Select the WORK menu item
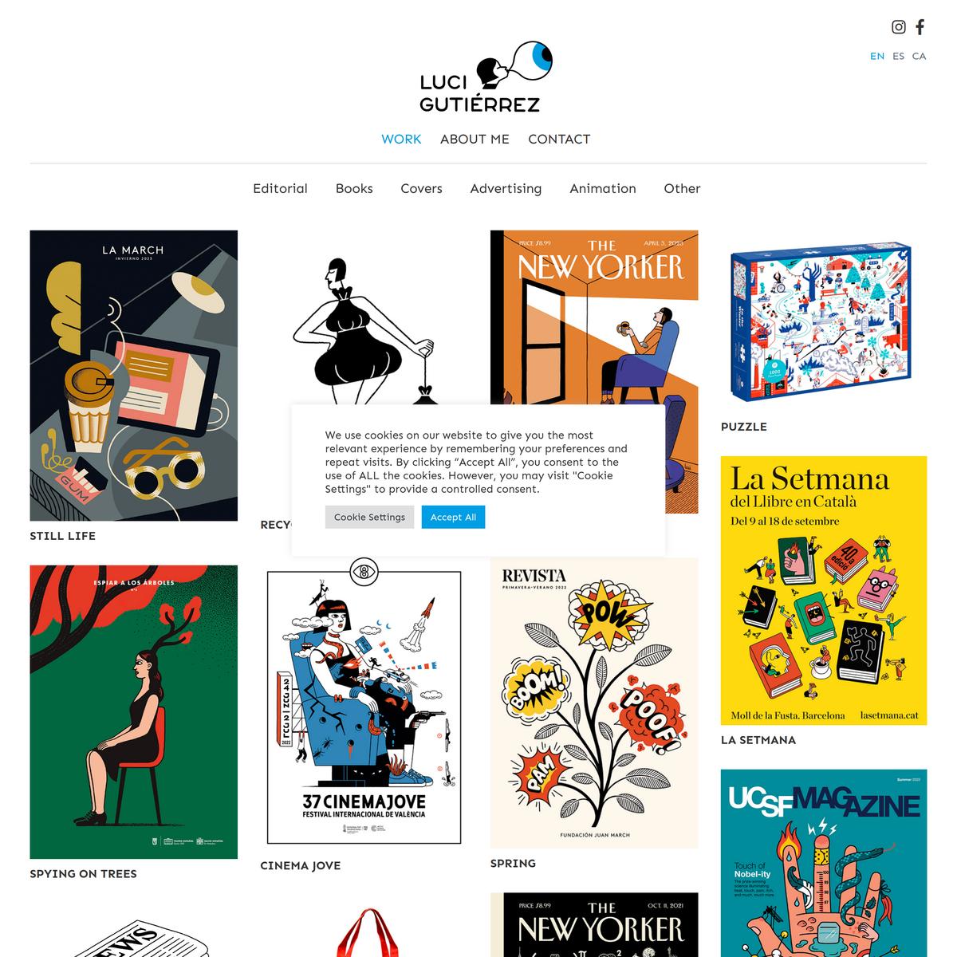This screenshot has height=957, width=957. coord(401,139)
